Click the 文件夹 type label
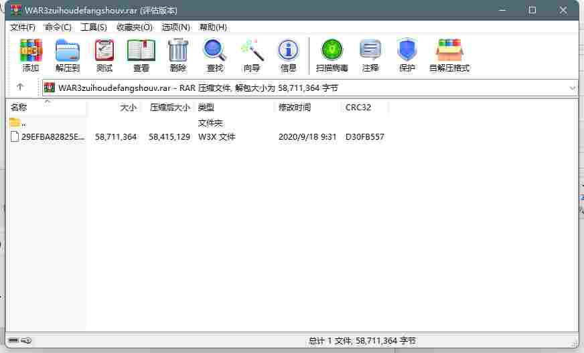 (210, 123)
